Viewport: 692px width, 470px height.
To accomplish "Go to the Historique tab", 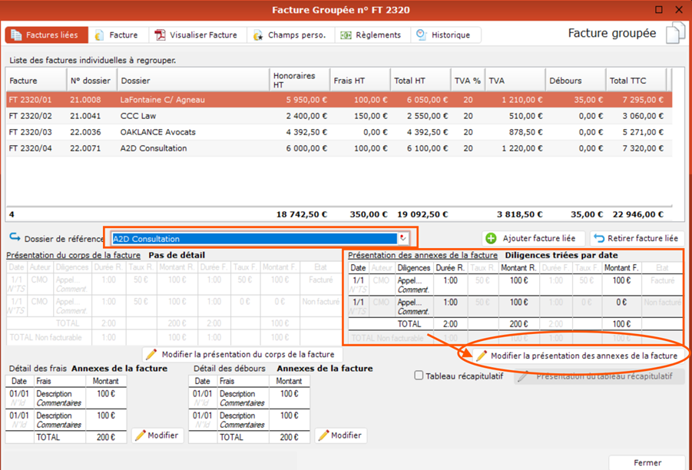I will click(443, 35).
